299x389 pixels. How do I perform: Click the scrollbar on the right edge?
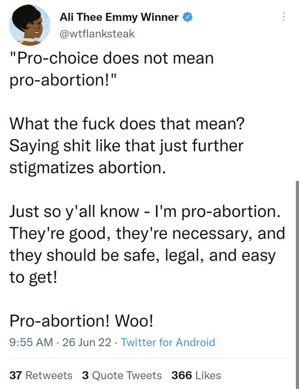point(297,264)
